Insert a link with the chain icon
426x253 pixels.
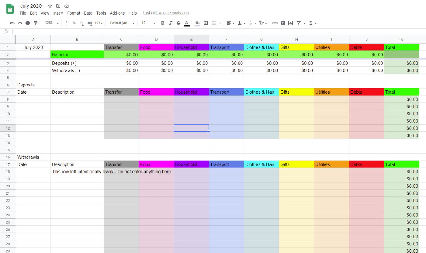[x=275, y=23]
